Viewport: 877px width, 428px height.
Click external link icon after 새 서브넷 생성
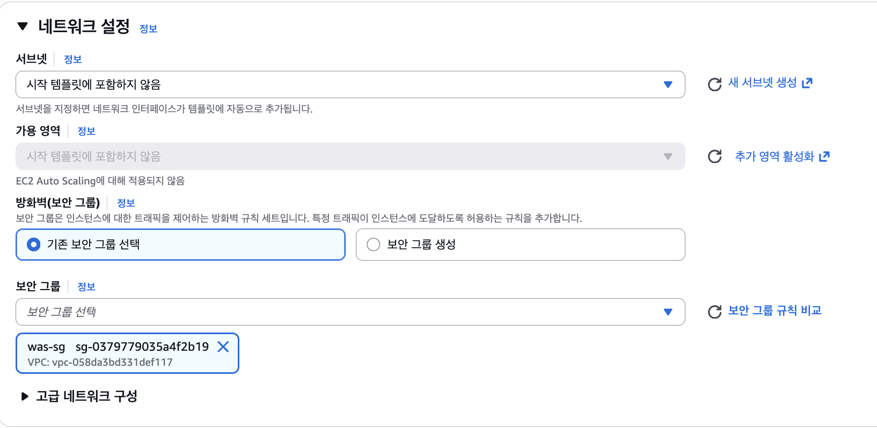click(x=807, y=83)
